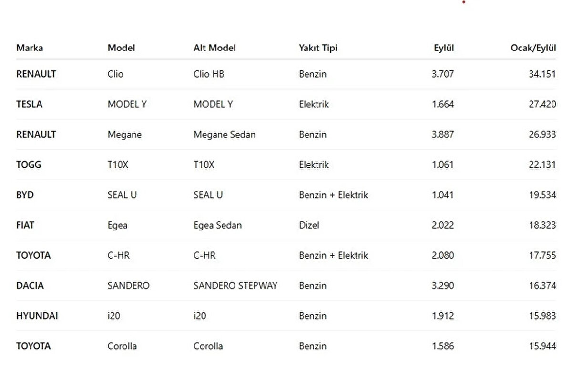Click the Alt Model column header
Screen dimensions: 572x370
[214, 48]
